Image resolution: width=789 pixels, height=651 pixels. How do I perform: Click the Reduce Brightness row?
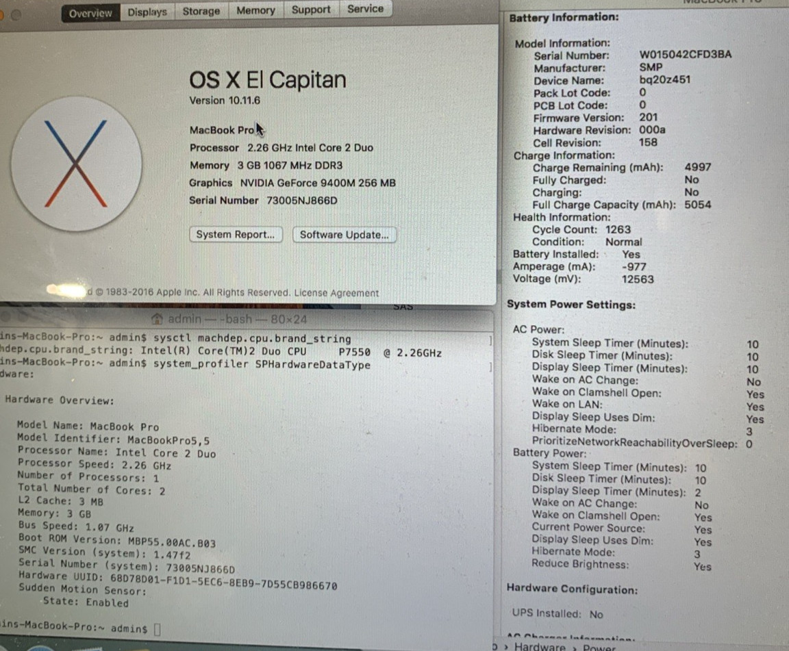(621, 565)
